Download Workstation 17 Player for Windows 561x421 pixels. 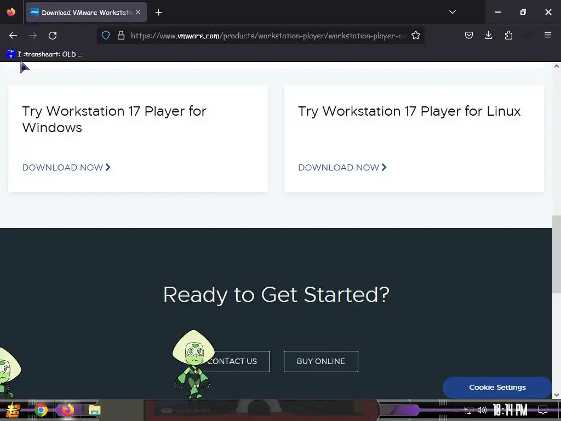pos(66,168)
